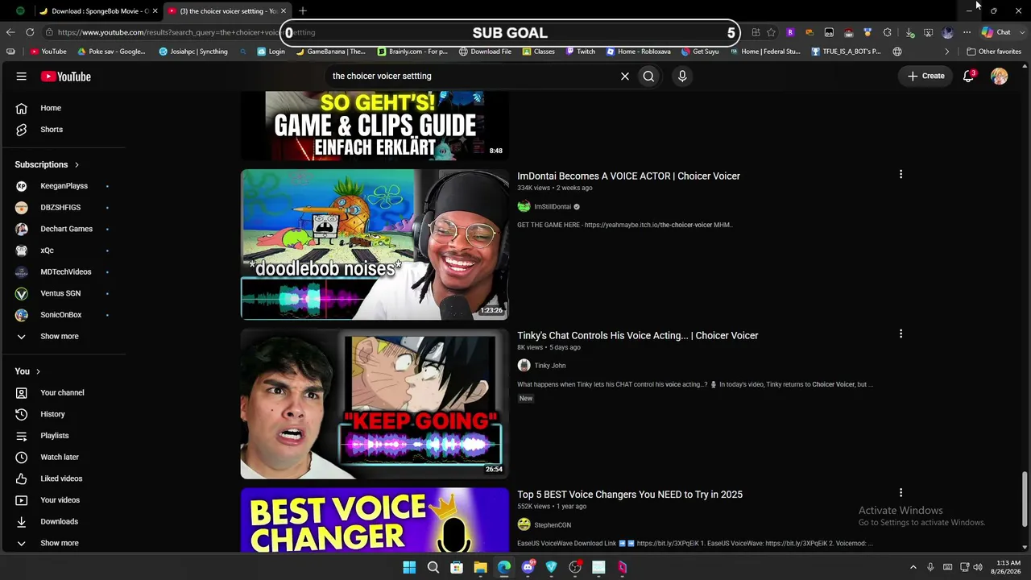Expand the You section heading
1031x580 pixels.
pos(27,371)
